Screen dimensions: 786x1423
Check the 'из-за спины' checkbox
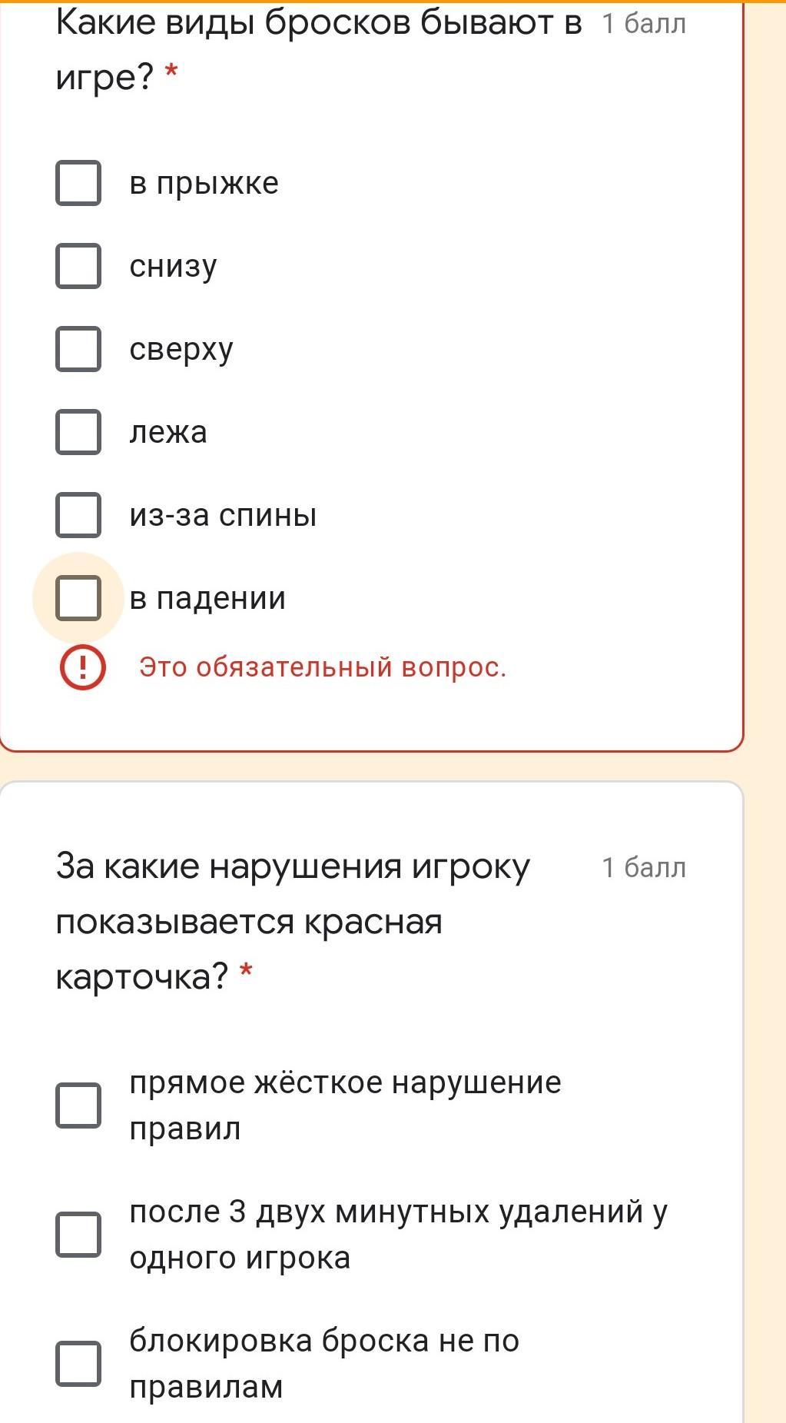(78, 515)
